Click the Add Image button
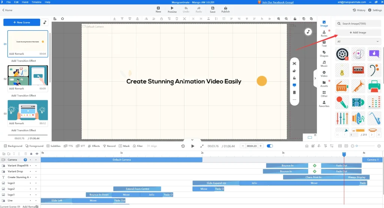Image resolution: width=384 pixels, height=208 pixels. [x=358, y=33]
